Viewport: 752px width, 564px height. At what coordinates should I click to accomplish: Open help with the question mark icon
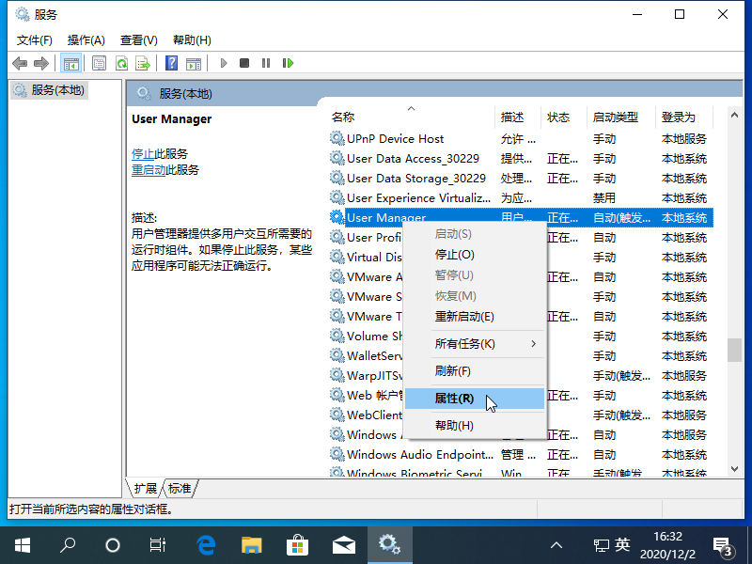(x=171, y=63)
